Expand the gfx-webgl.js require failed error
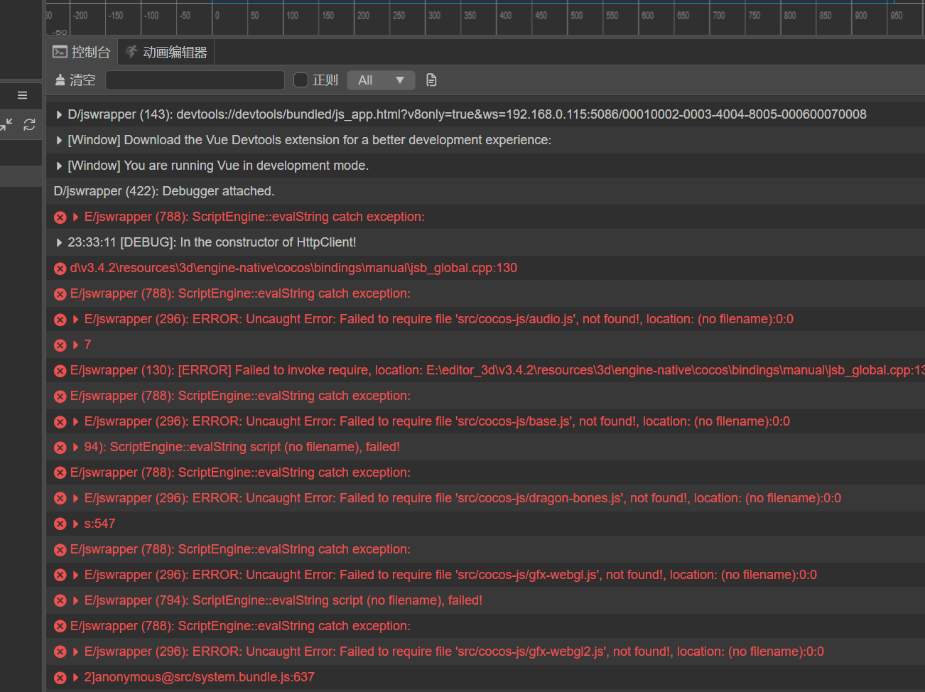Screen dimensions: 925x692 [x=75, y=575]
